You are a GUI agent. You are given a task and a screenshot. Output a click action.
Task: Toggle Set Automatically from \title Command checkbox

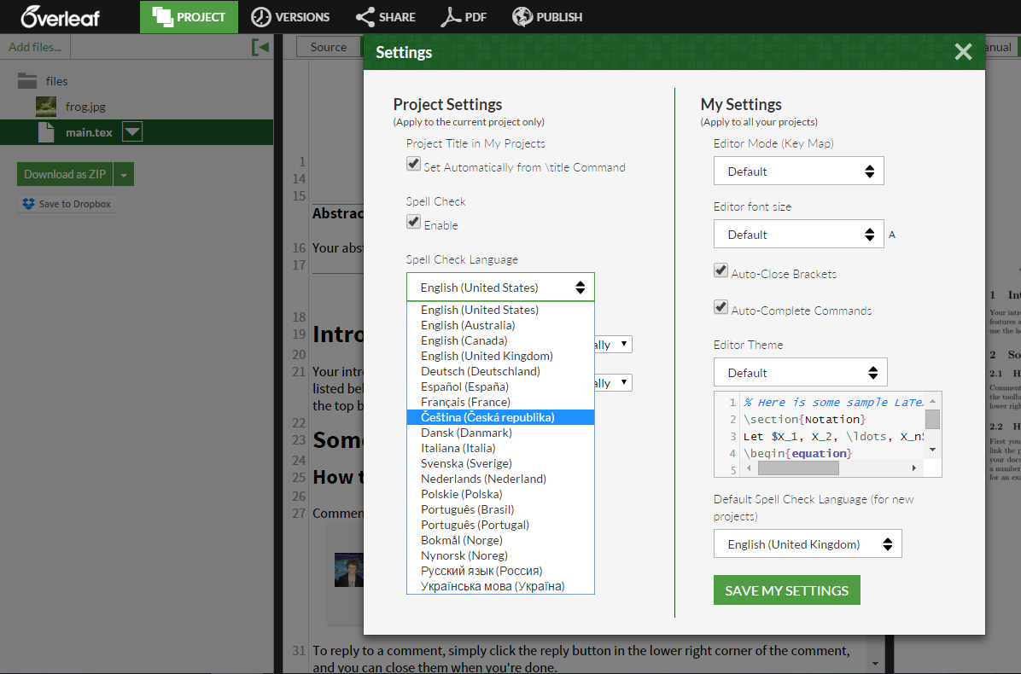tap(413, 164)
